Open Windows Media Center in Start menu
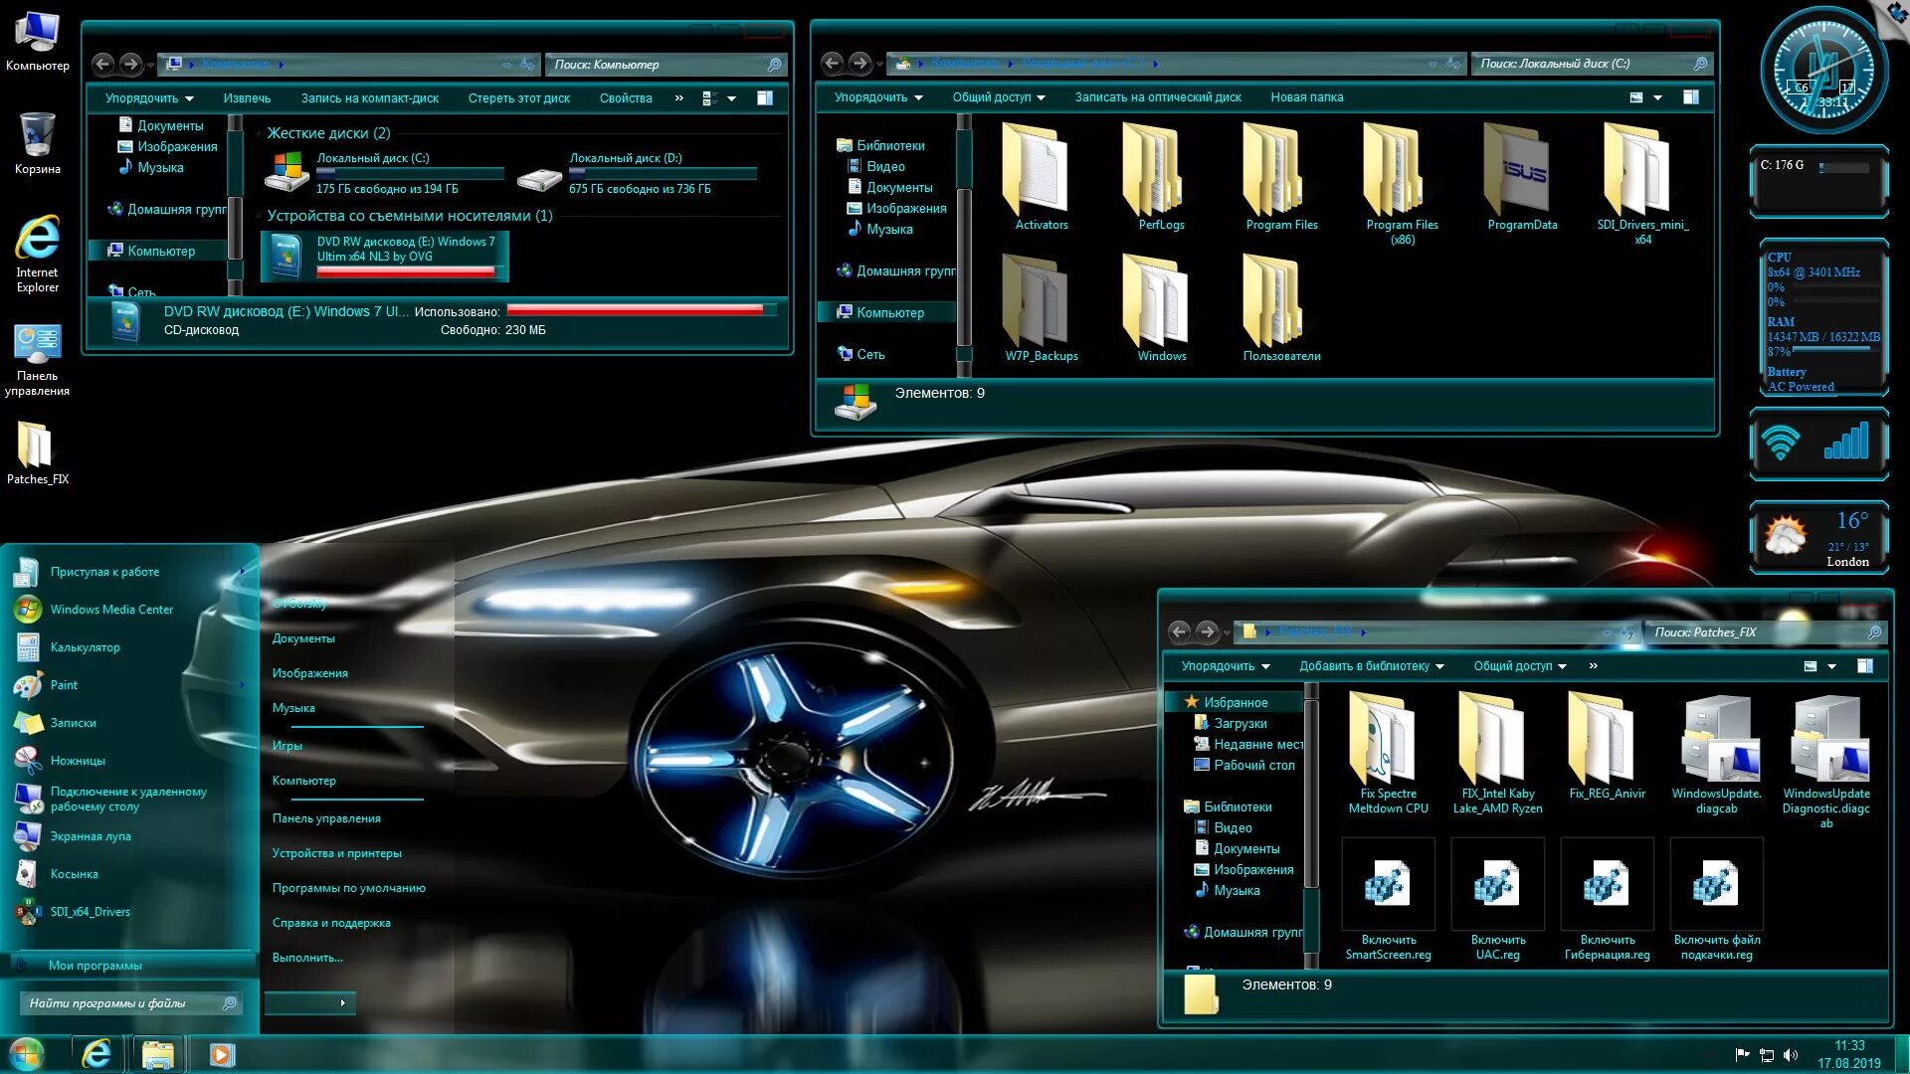Image resolution: width=1910 pixels, height=1074 pixels. (x=111, y=610)
